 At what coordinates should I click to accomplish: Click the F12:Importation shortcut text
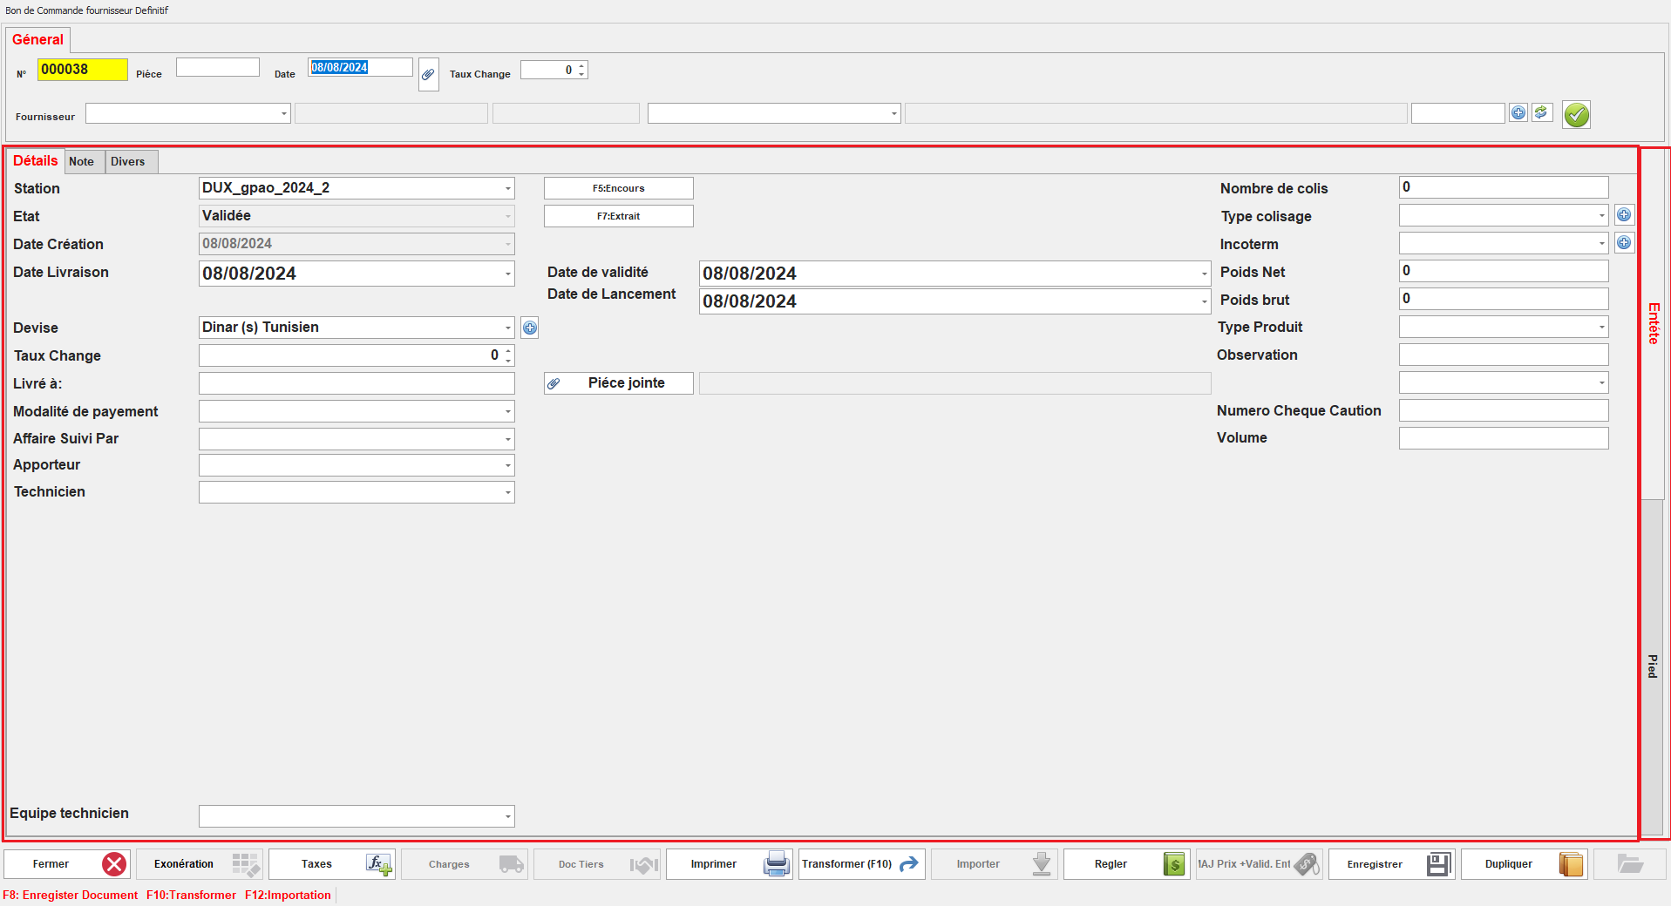coord(288,895)
